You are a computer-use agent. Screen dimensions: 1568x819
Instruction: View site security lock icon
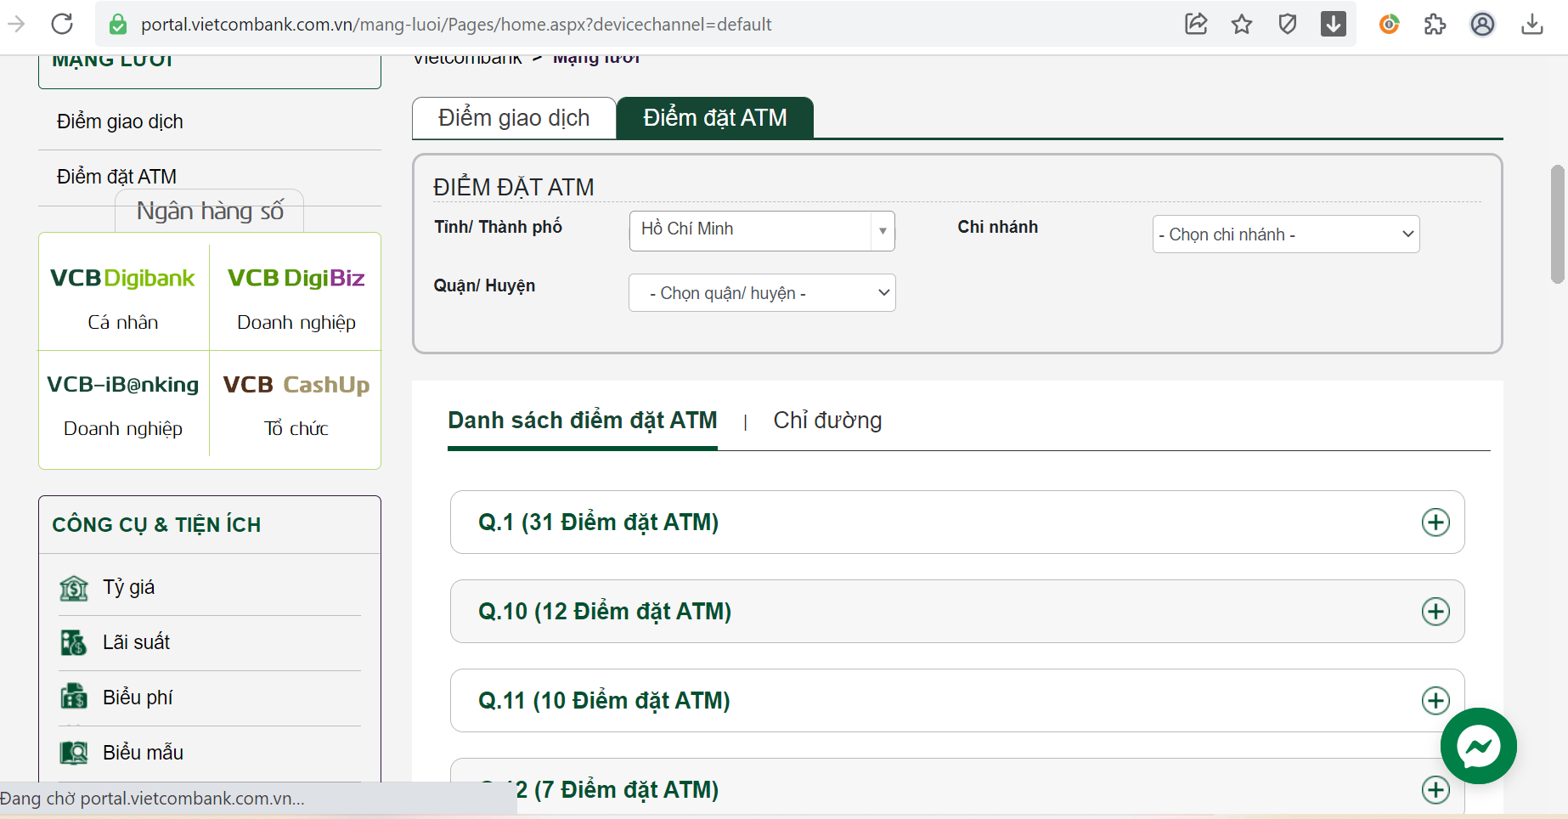point(118,25)
